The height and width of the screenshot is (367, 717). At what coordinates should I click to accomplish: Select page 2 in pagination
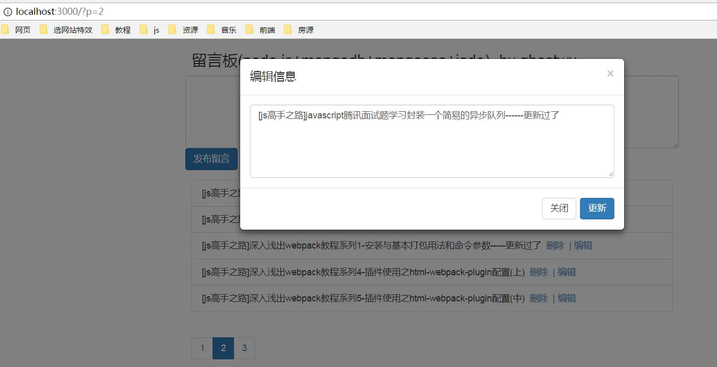pyautogui.click(x=223, y=348)
